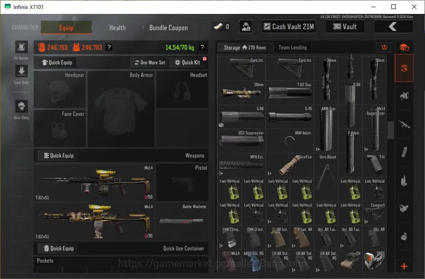Select the empty Headgear slot
The width and height of the screenshot is (425, 279).
60,89
